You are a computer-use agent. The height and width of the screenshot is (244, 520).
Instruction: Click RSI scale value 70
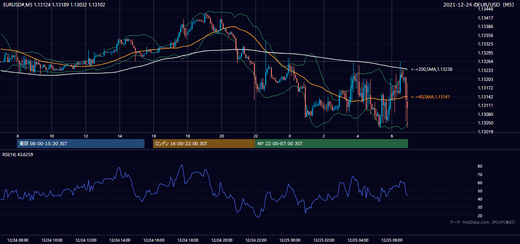click(480, 174)
